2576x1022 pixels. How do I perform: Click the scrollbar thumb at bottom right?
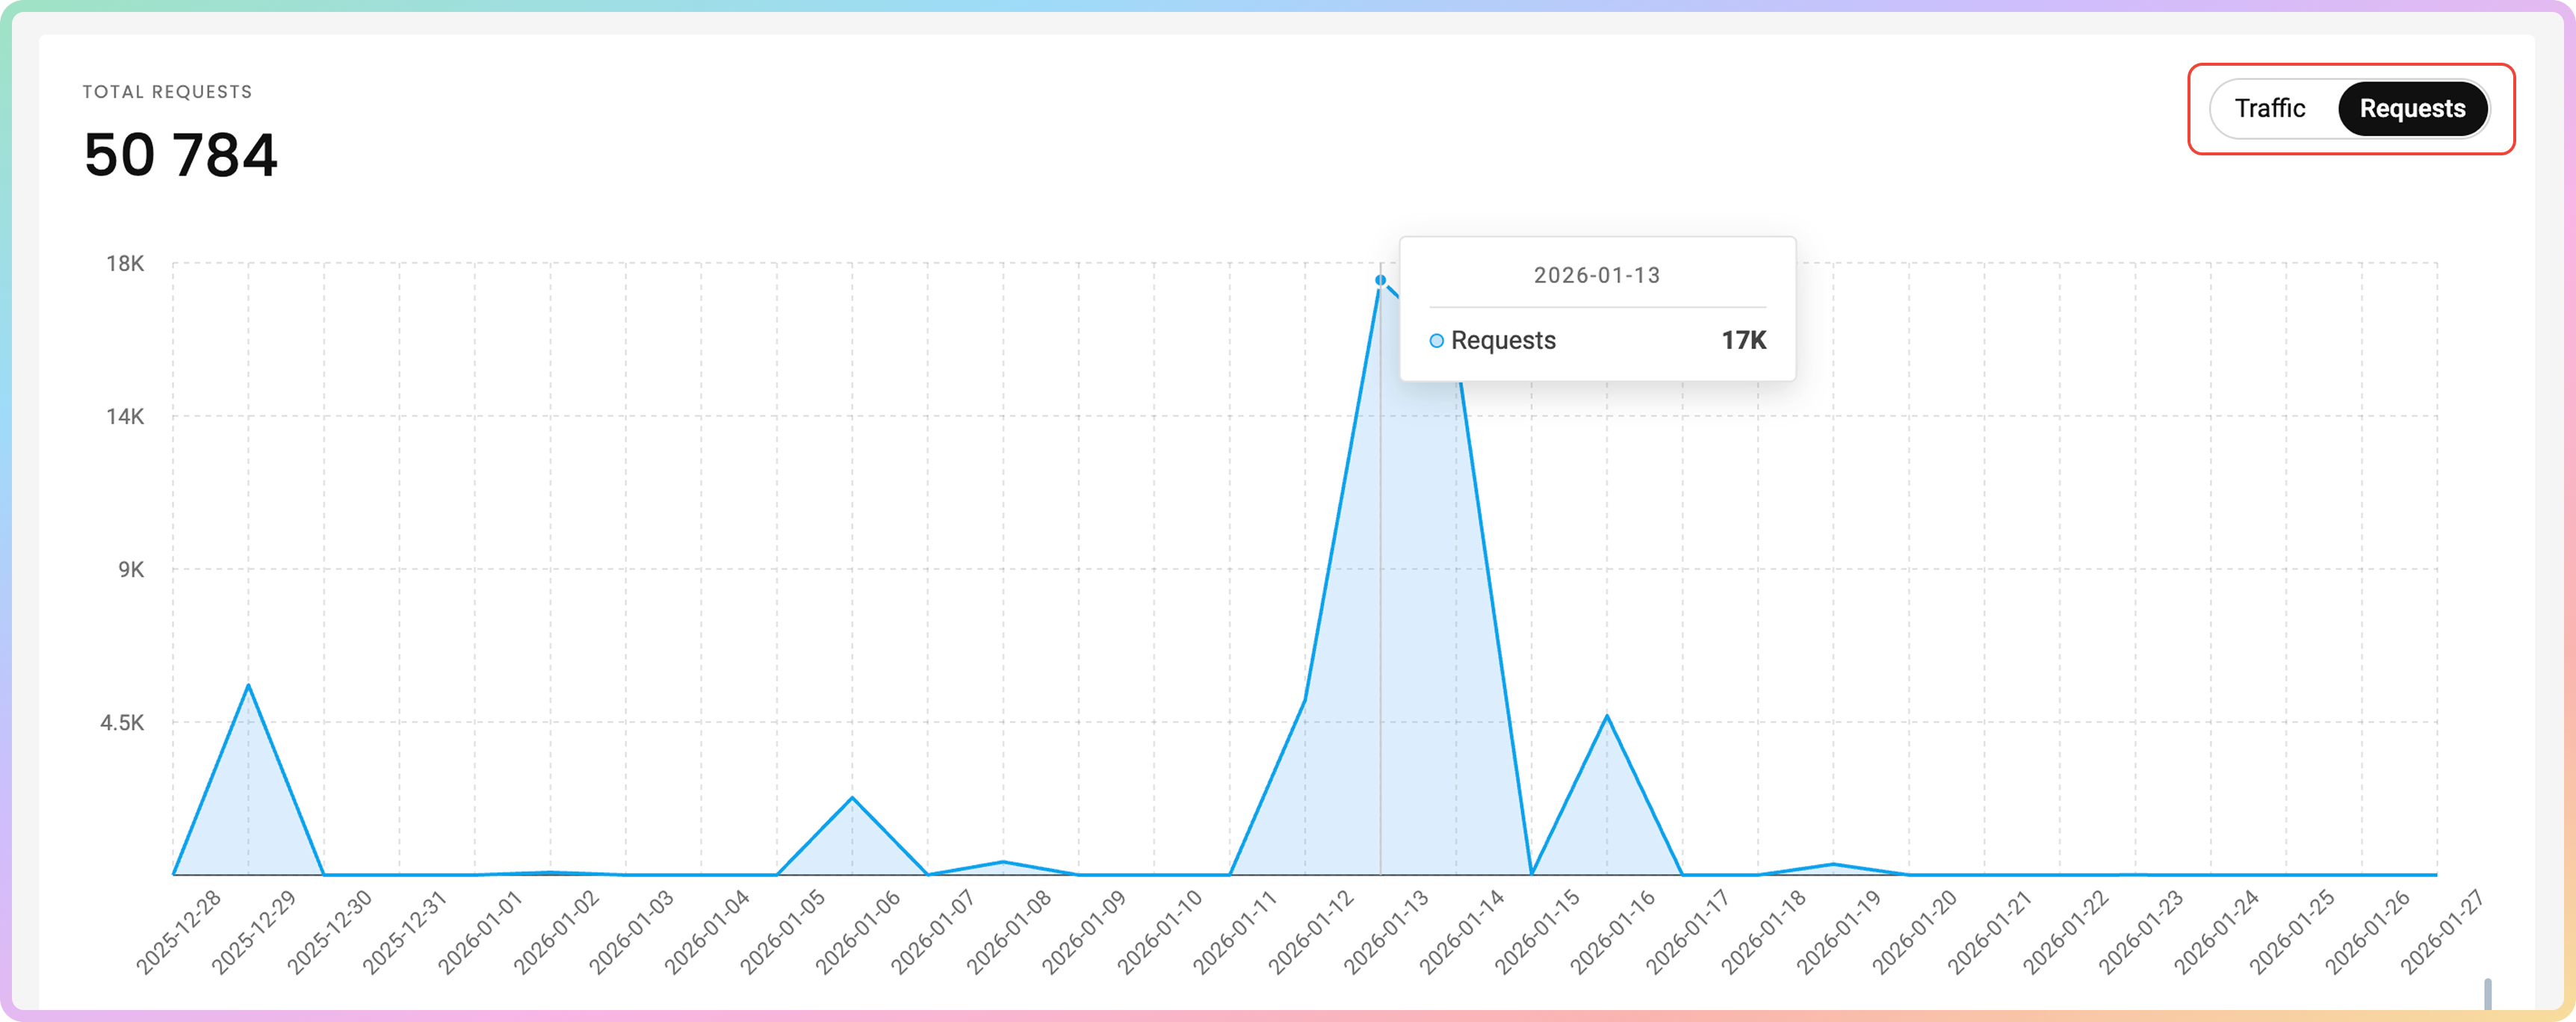pyautogui.click(x=2487, y=994)
